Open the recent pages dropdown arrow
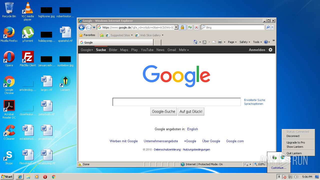The image size is (320, 180). (x=94, y=27)
